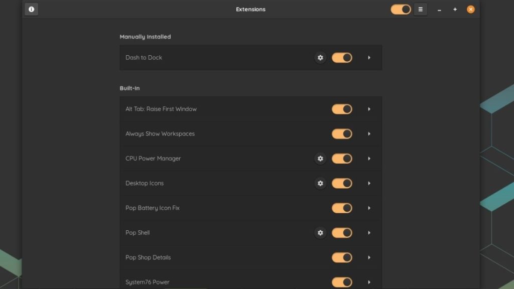Turn off Alt Tab: Raise First Window
514x289 pixels.
click(x=342, y=109)
